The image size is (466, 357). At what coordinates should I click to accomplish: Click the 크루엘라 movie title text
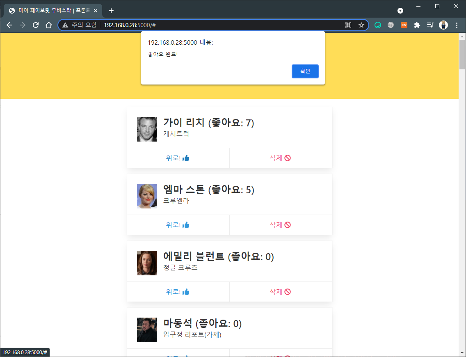pos(176,201)
